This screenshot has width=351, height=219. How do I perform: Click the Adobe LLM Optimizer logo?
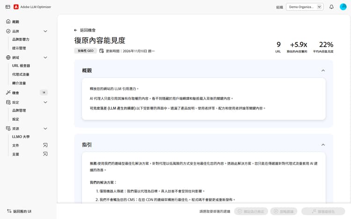pos(16,7)
